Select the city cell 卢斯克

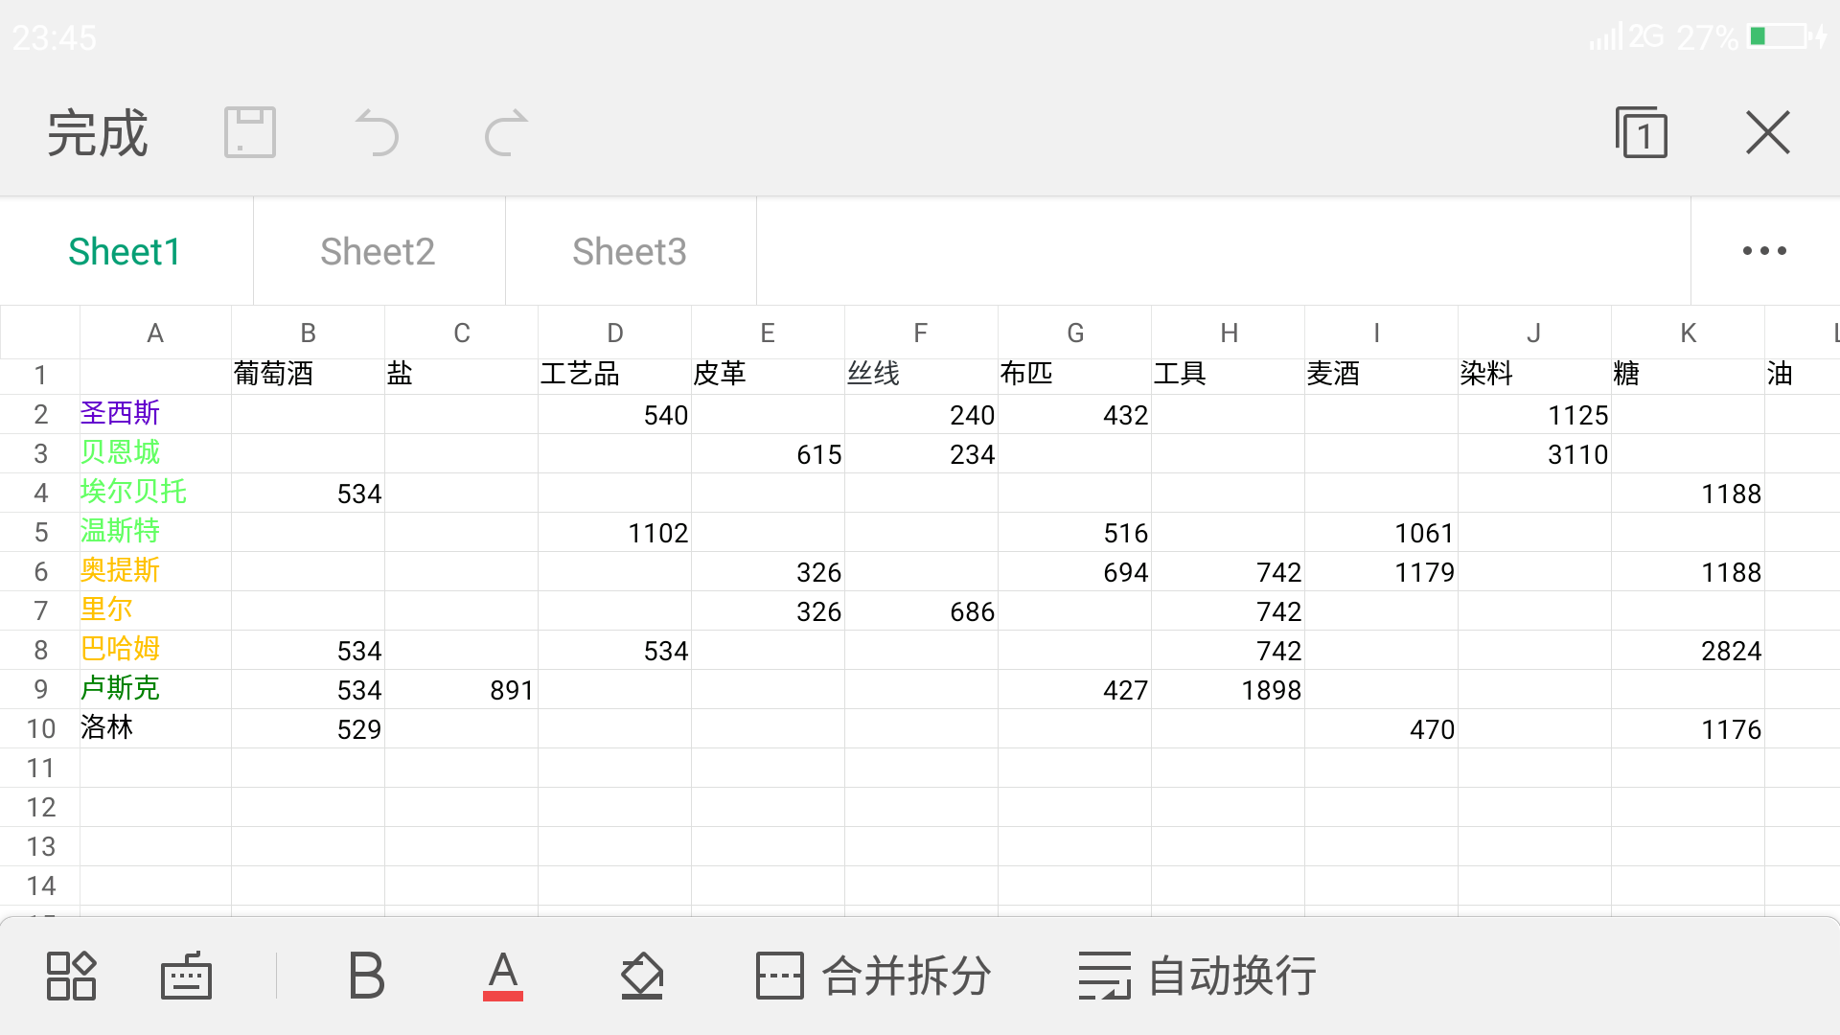pos(155,689)
